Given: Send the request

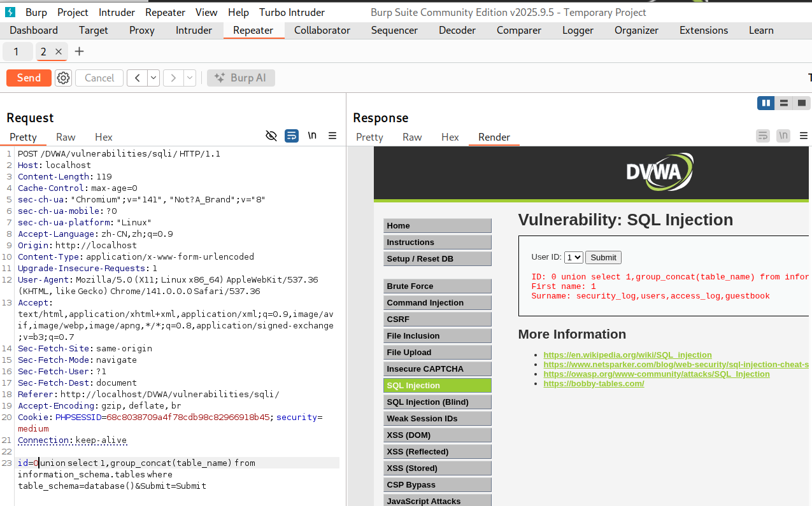Looking at the screenshot, I should (x=29, y=78).
